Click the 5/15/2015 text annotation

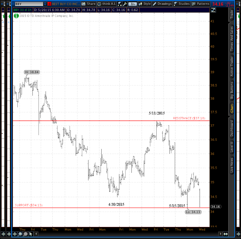(x=177, y=206)
